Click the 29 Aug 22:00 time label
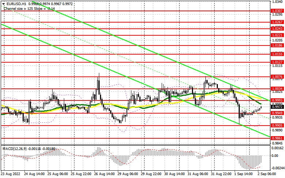The image size is (285, 178). click(x=151, y=174)
